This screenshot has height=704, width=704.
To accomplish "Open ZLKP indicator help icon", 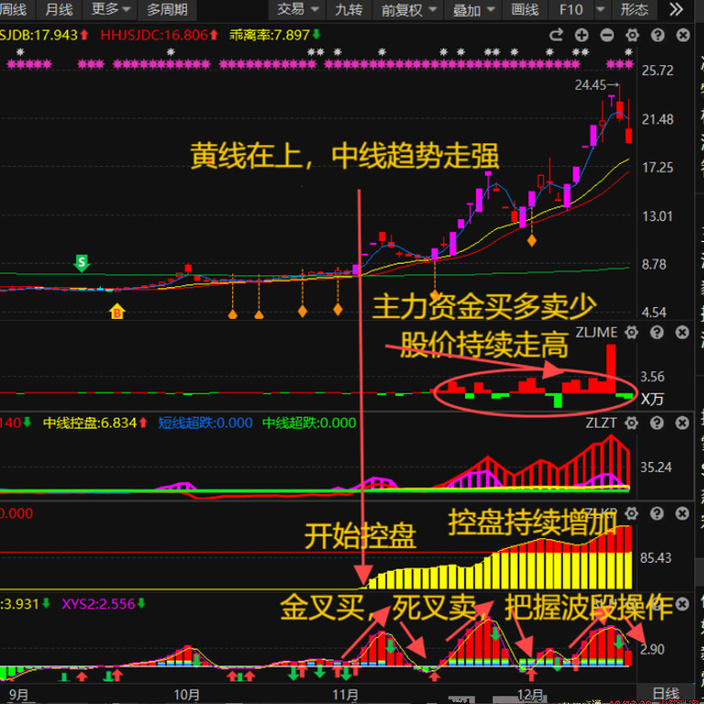I will tap(657, 513).
